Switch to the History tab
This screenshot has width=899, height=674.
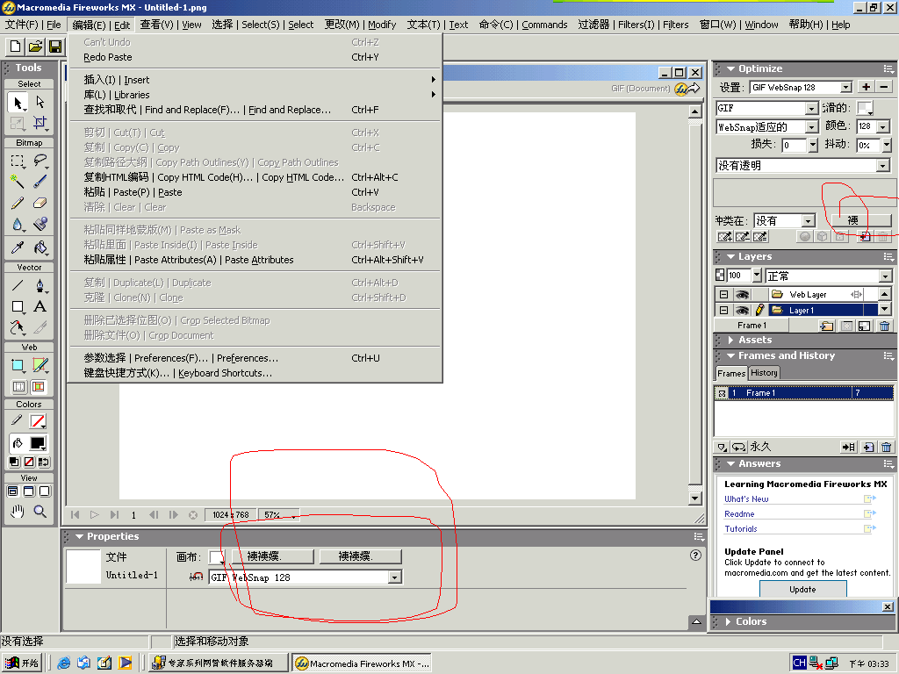click(764, 373)
